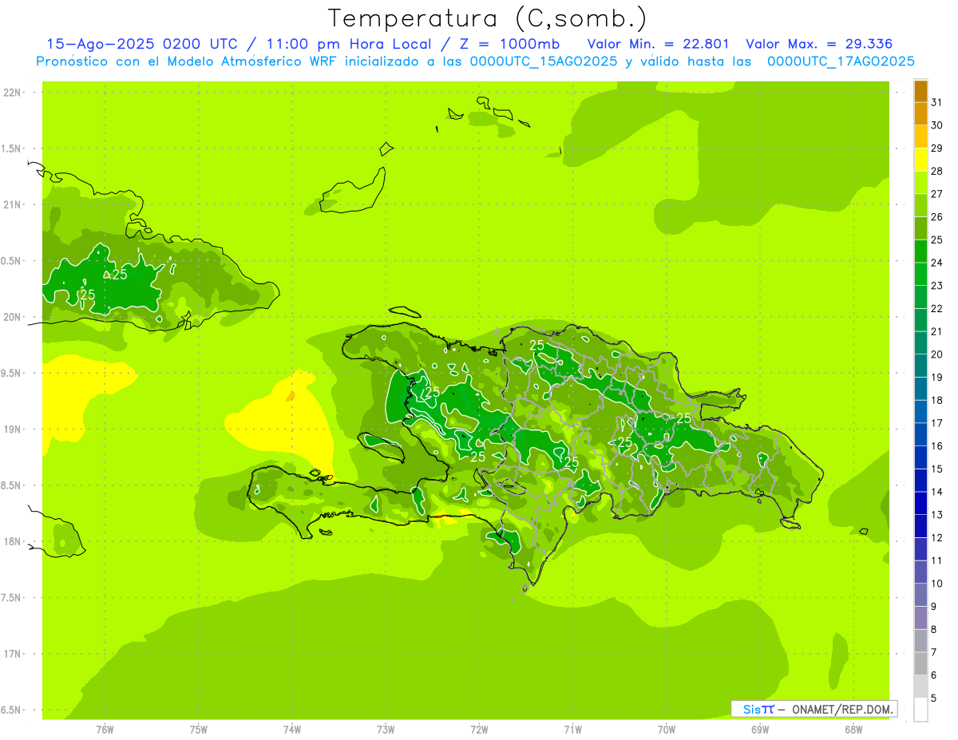Click the color scale label "22"
Image resolution: width=958 pixels, height=740 pixels.
pos(937,308)
